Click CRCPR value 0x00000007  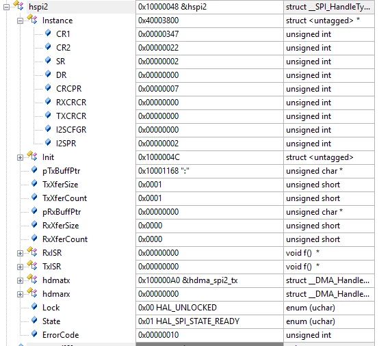click(158, 89)
